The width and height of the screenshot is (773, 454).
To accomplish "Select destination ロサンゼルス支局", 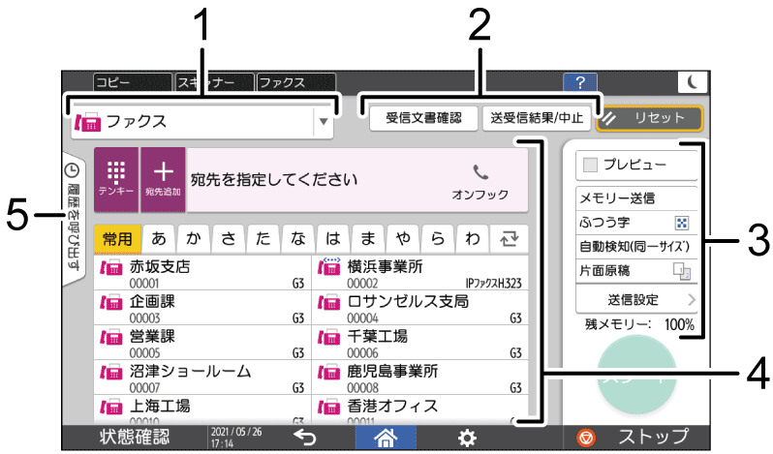I will tap(420, 308).
